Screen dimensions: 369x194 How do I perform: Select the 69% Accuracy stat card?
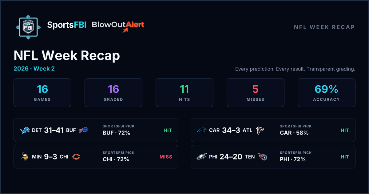(327, 93)
